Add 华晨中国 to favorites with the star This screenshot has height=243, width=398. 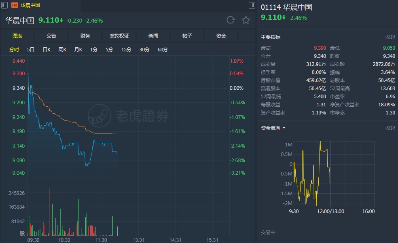(246, 20)
